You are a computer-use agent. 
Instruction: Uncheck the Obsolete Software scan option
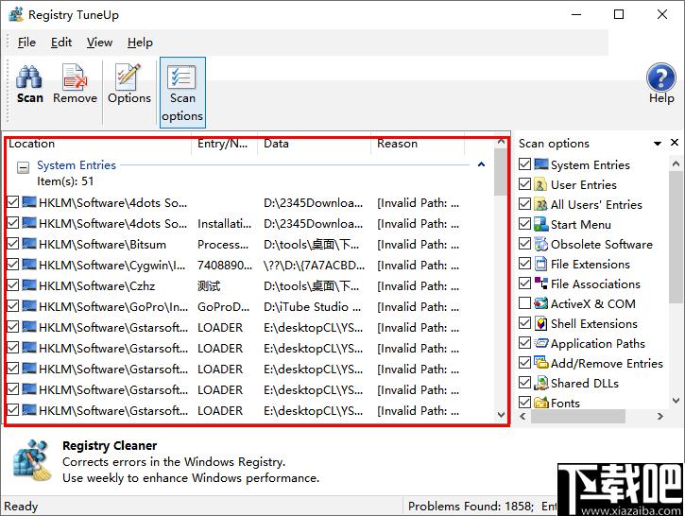click(524, 244)
